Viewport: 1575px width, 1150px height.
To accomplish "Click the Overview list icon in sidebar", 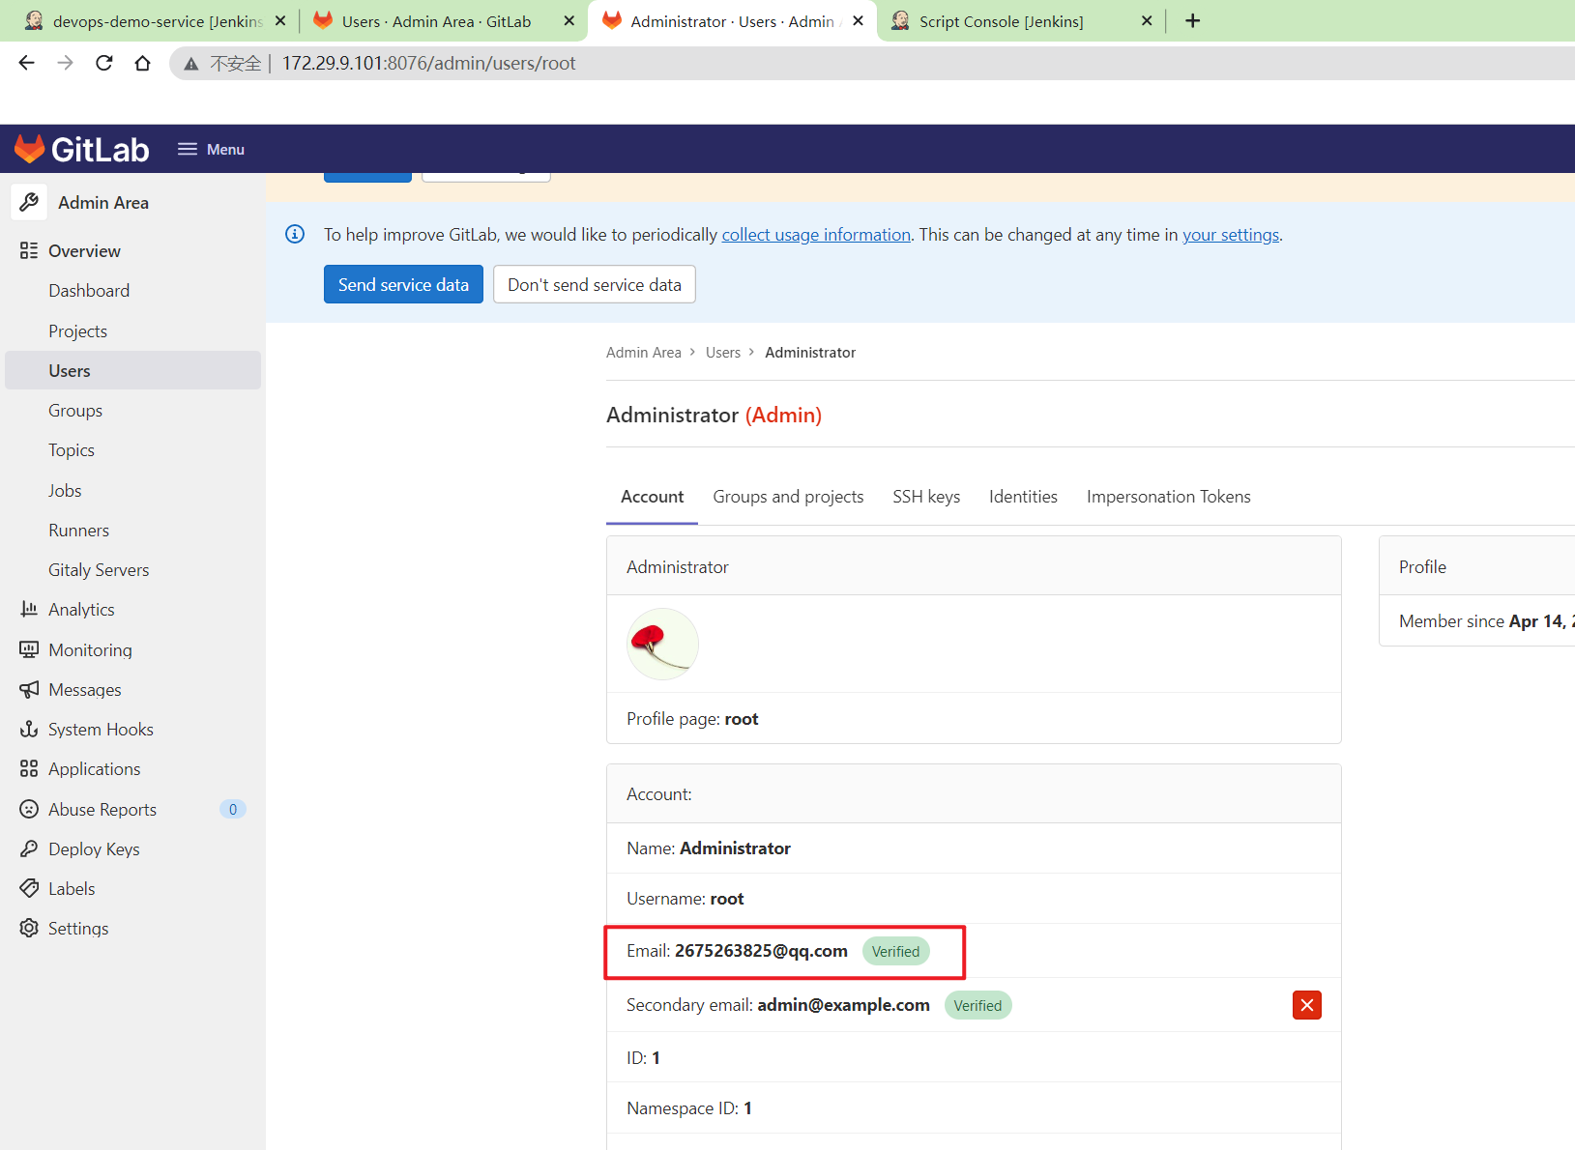I will [x=29, y=250].
